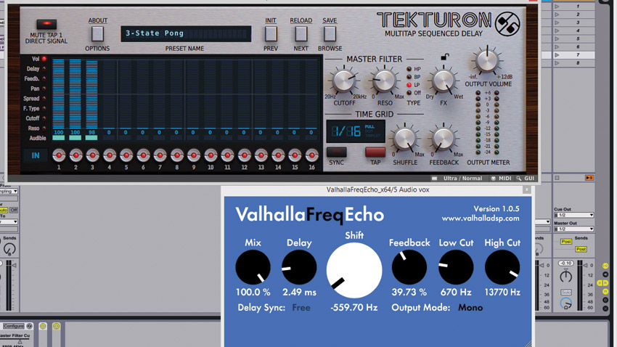617x347 pixels.
Task: Click the 3-State Pong preset name display
Action: 186,34
